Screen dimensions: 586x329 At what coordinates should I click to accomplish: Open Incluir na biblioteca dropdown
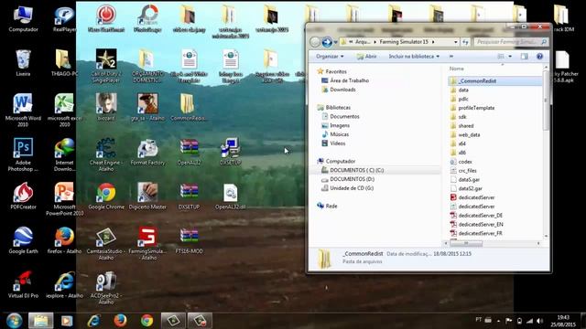coord(414,57)
